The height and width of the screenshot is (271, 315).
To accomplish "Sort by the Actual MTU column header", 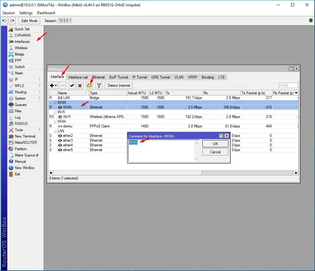I will tap(138, 93).
